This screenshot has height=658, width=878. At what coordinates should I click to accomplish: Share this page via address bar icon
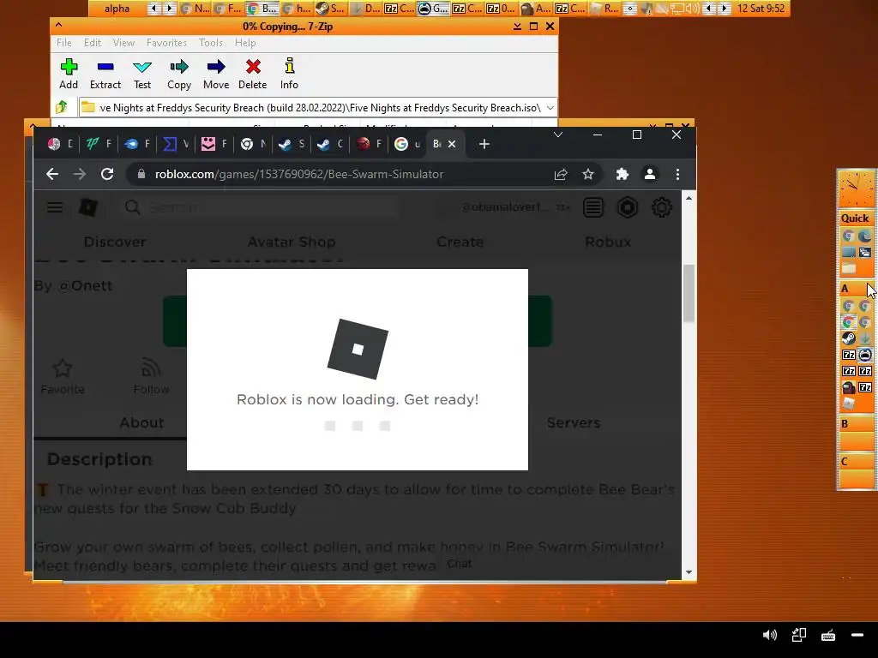point(561,174)
